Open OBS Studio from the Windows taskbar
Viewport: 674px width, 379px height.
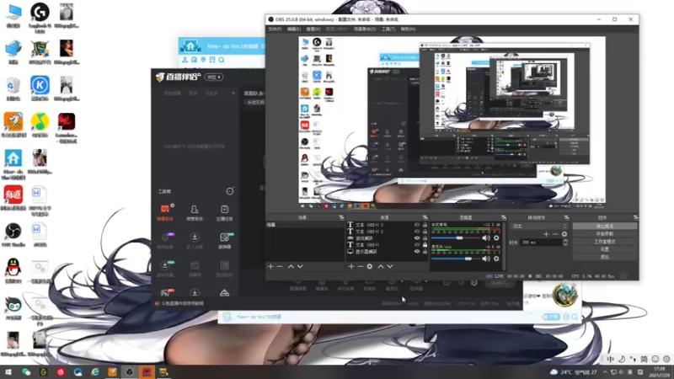click(x=130, y=372)
